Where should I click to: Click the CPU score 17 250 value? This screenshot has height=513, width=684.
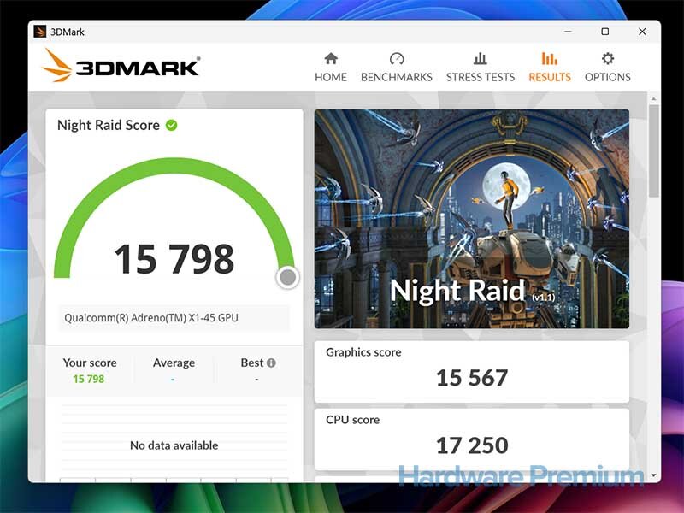pyautogui.click(x=472, y=445)
